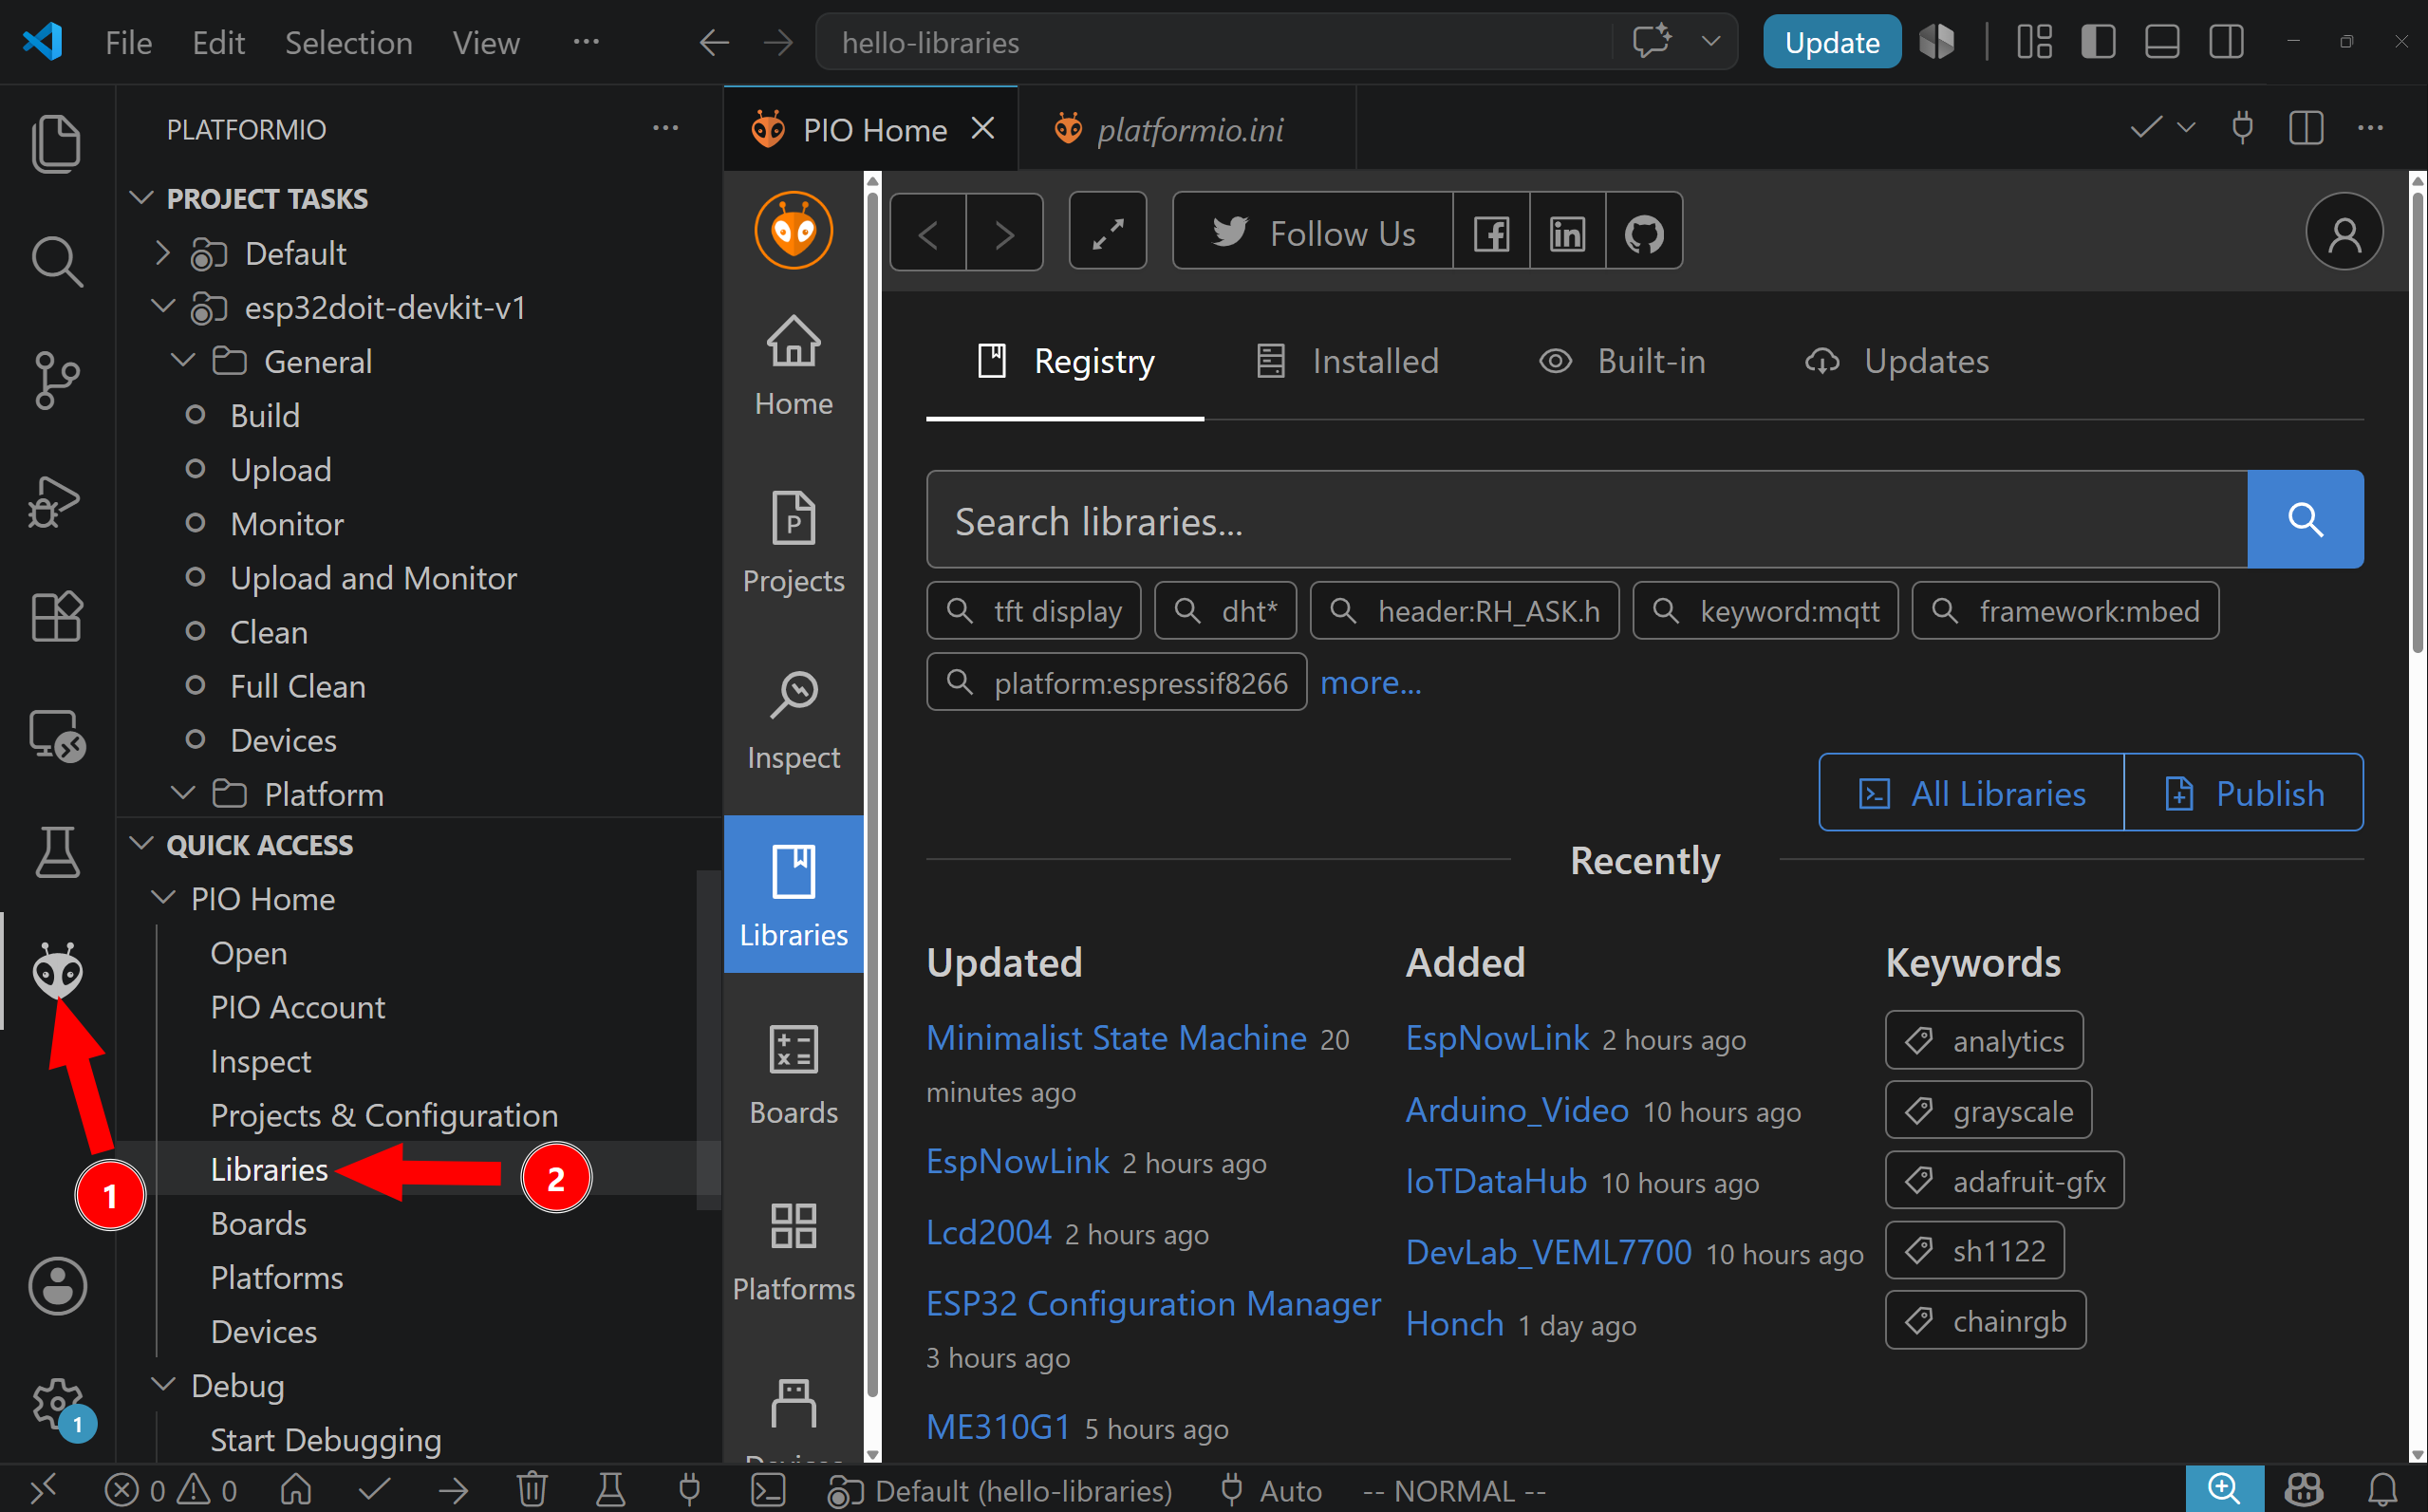The image size is (2428, 1512).
Task: Open the Extensions view
Action: coord(56,616)
